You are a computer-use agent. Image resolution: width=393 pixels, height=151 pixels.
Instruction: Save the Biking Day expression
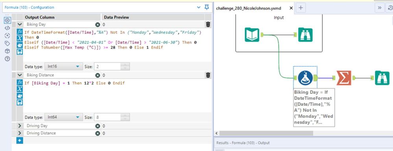click(20, 52)
